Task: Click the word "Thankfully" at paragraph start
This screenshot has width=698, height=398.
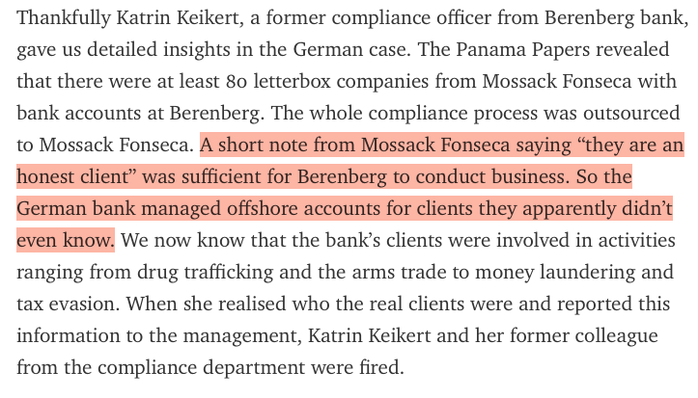Action: pos(64,18)
